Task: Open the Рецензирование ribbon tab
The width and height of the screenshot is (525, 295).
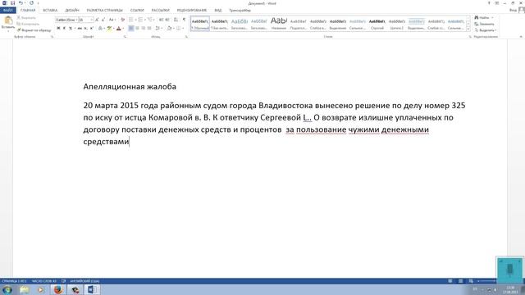Action: (192, 11)
